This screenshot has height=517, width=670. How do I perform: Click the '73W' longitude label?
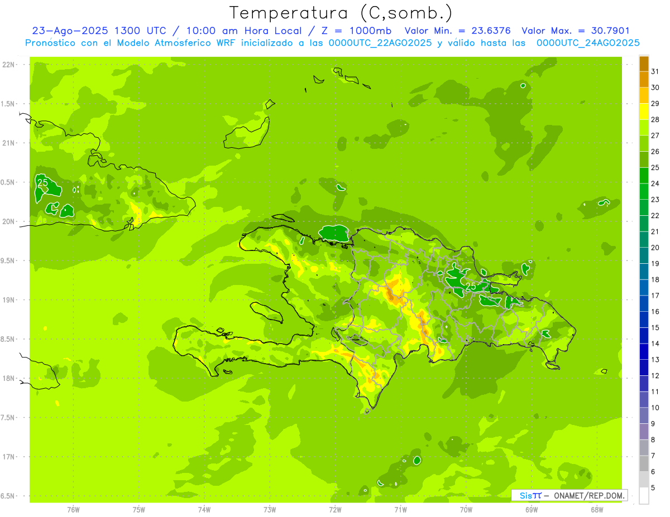270,509
